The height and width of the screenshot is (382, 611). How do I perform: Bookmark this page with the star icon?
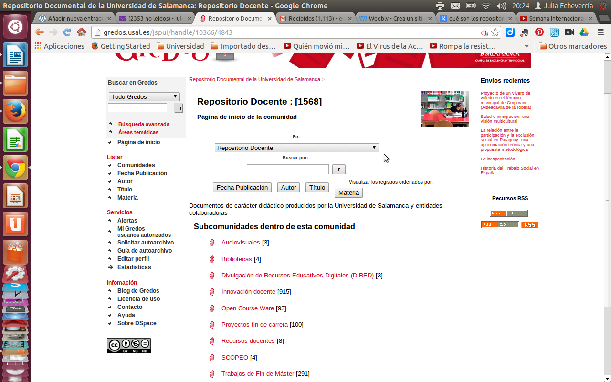point(495,32)
